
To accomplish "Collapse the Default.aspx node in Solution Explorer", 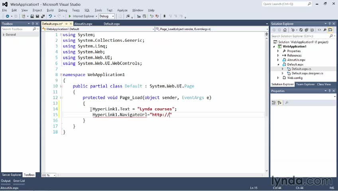I will (278, 64).
